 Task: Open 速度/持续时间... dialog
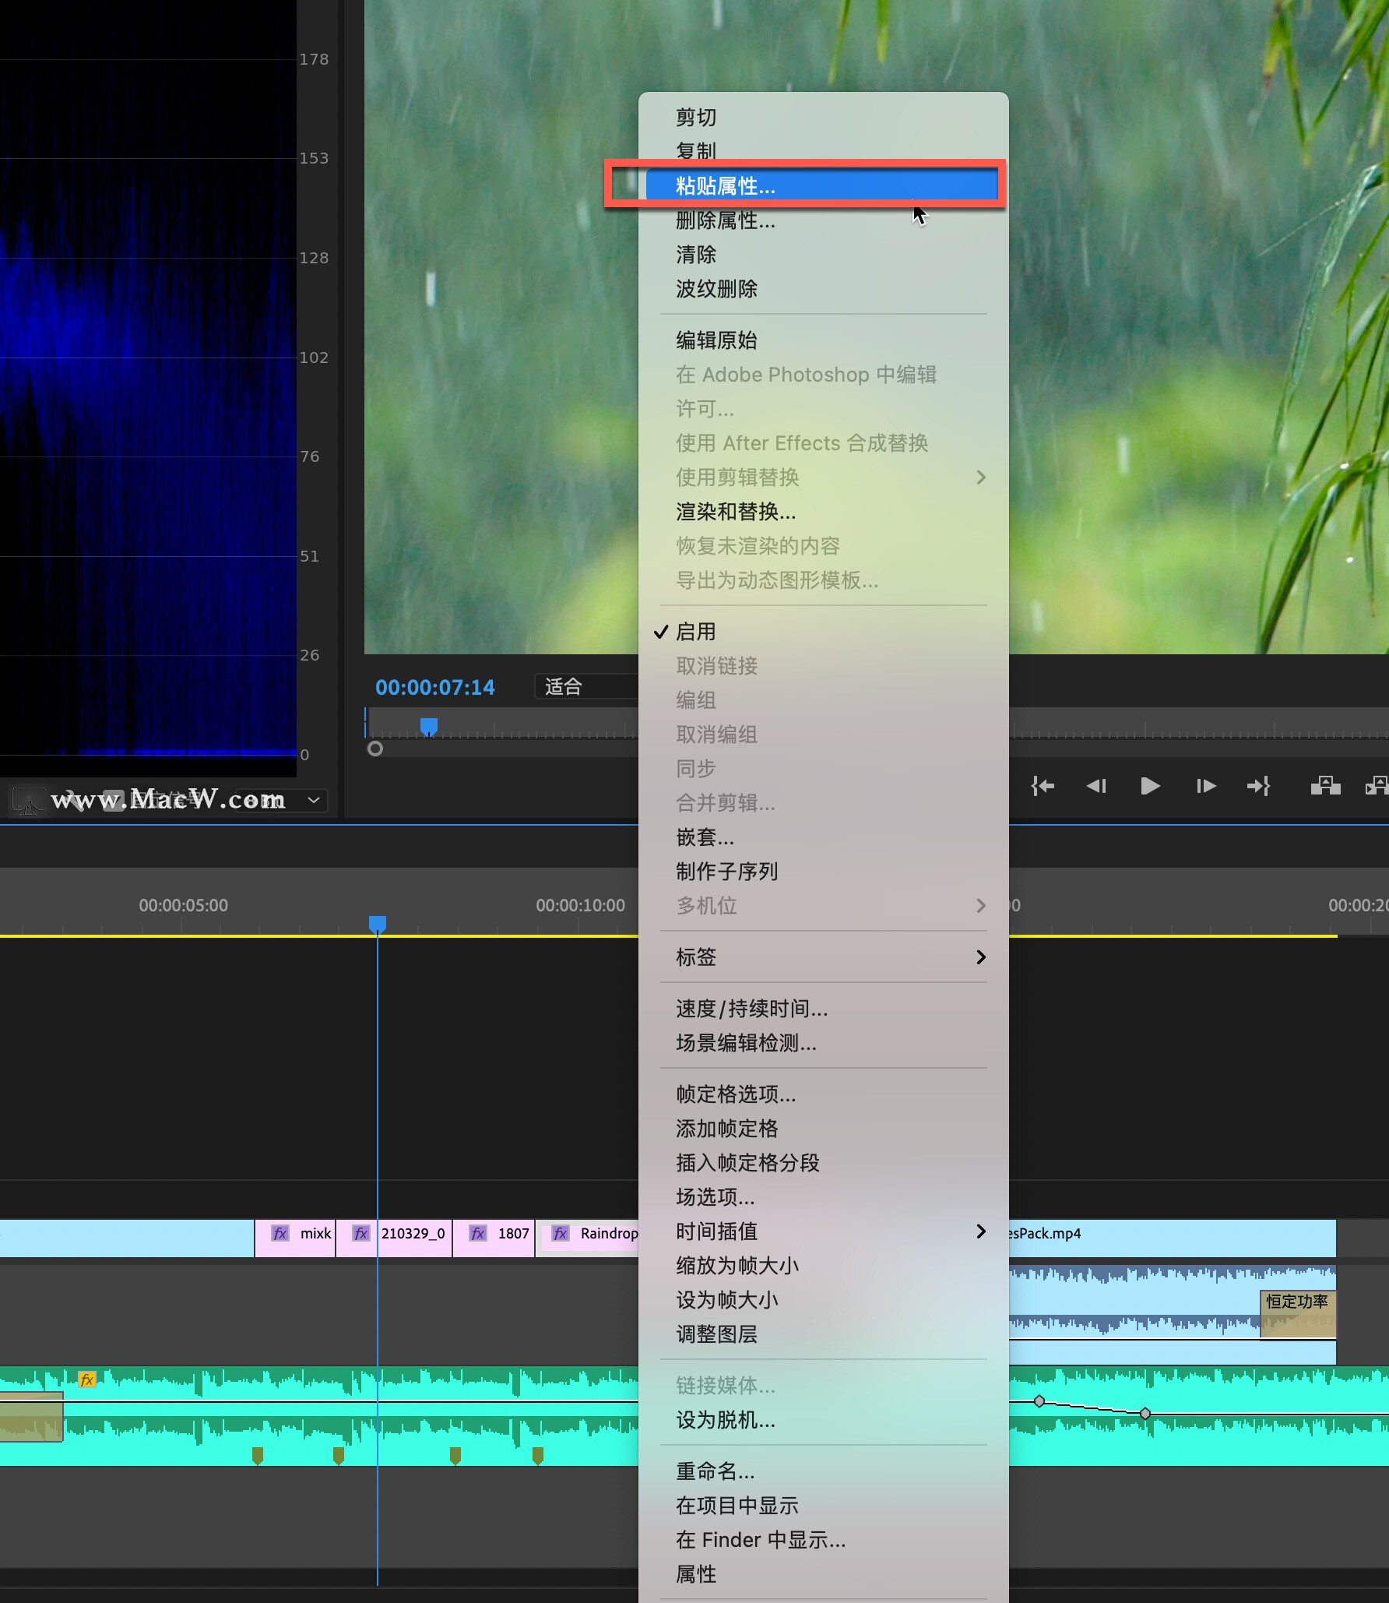823,1009
